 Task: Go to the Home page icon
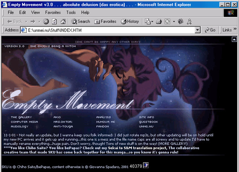click(63, 22)
